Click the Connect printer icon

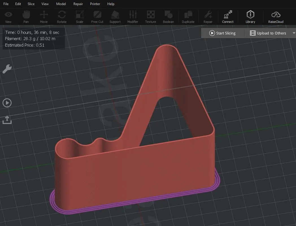click(228, 17)
